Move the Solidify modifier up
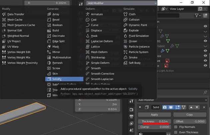 click(191, 107)
